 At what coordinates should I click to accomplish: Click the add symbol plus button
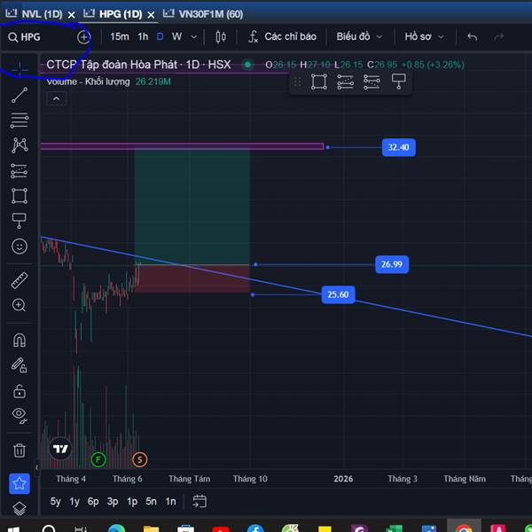click(x=83, y=37)
